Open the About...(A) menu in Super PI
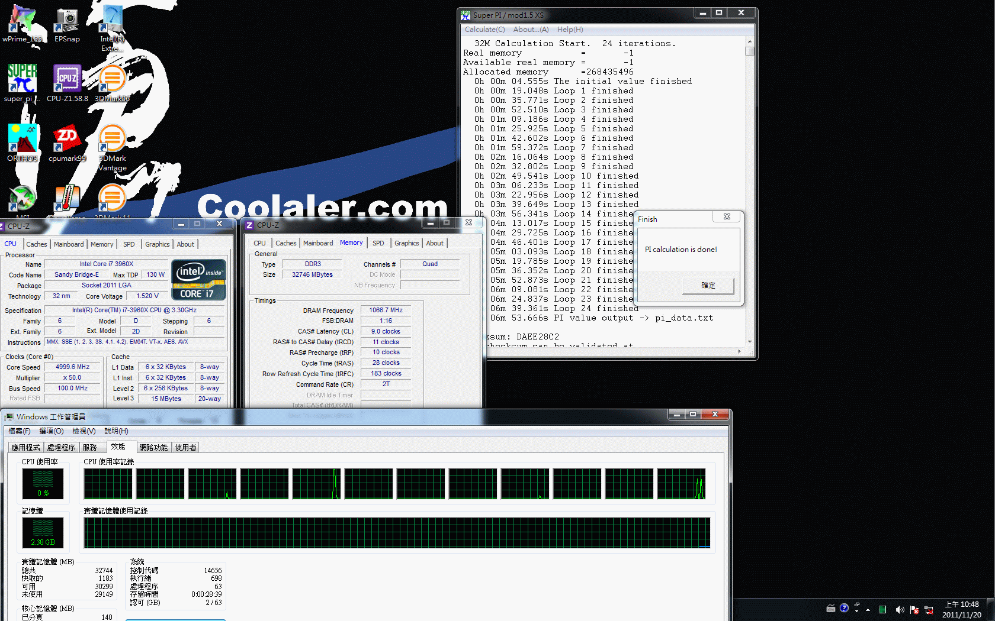 point(531,30)
